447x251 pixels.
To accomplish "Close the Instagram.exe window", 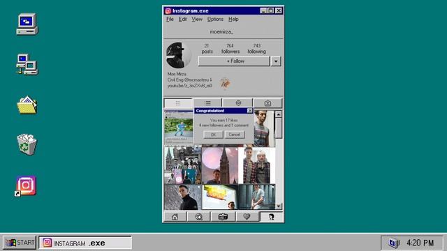I will (x=279, y=10).
